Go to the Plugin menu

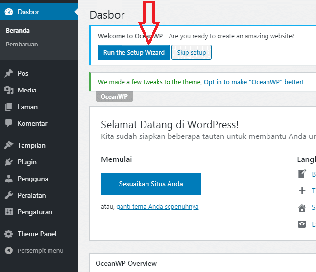pos(39,162)
